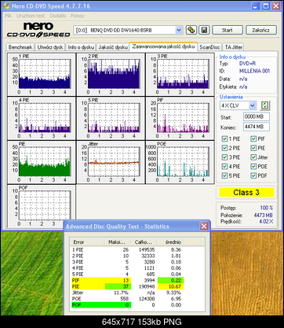Select the Jitter row in statistics
The height and width of the screenshot is (328, 284).
(x=128, y=293)
